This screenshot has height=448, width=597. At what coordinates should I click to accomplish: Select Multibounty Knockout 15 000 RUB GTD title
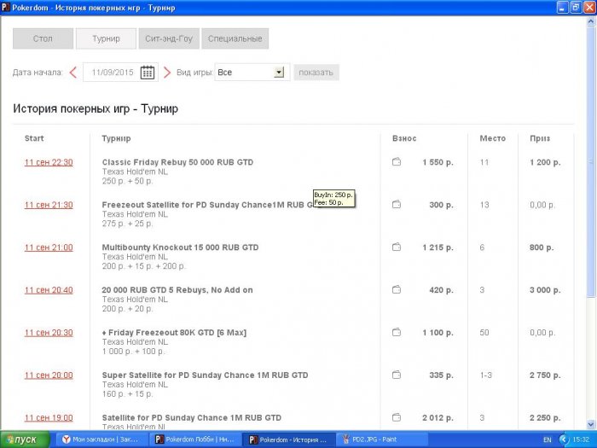click(x=180, y=247)
